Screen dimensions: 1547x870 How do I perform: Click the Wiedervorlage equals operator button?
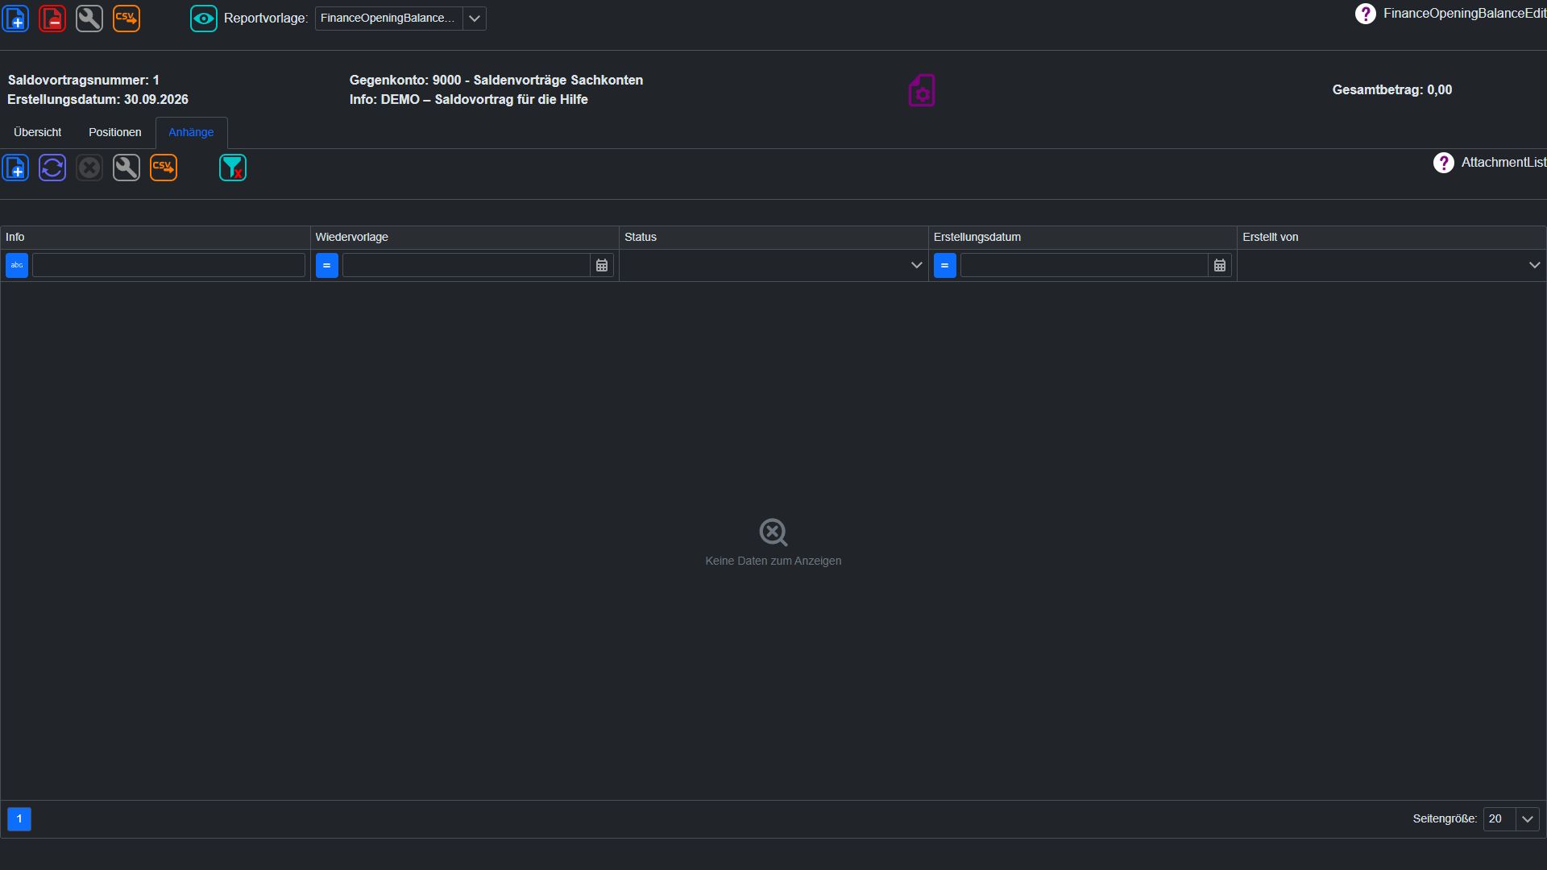point(327,265)
